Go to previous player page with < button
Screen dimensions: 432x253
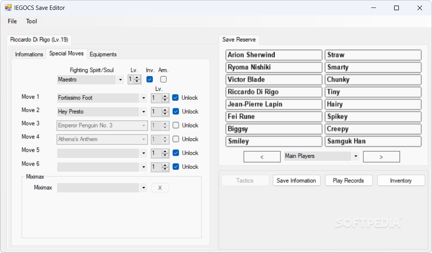click(x=262, y=157)
